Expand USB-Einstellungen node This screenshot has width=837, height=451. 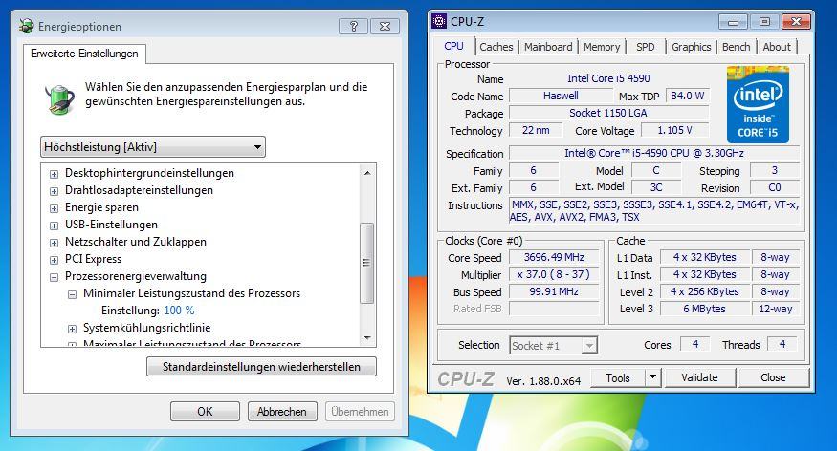click(54, 225)
